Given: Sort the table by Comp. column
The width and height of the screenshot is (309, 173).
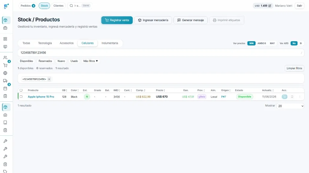Looking at the screenshot, I should click(141, 90).
